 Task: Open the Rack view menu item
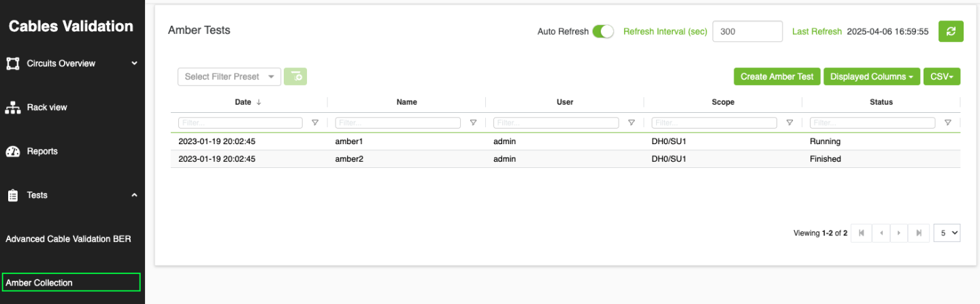point(46,107)
